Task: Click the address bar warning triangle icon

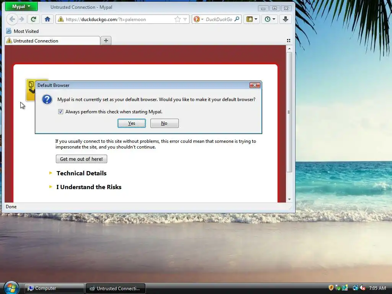Action: coord(60,19)
